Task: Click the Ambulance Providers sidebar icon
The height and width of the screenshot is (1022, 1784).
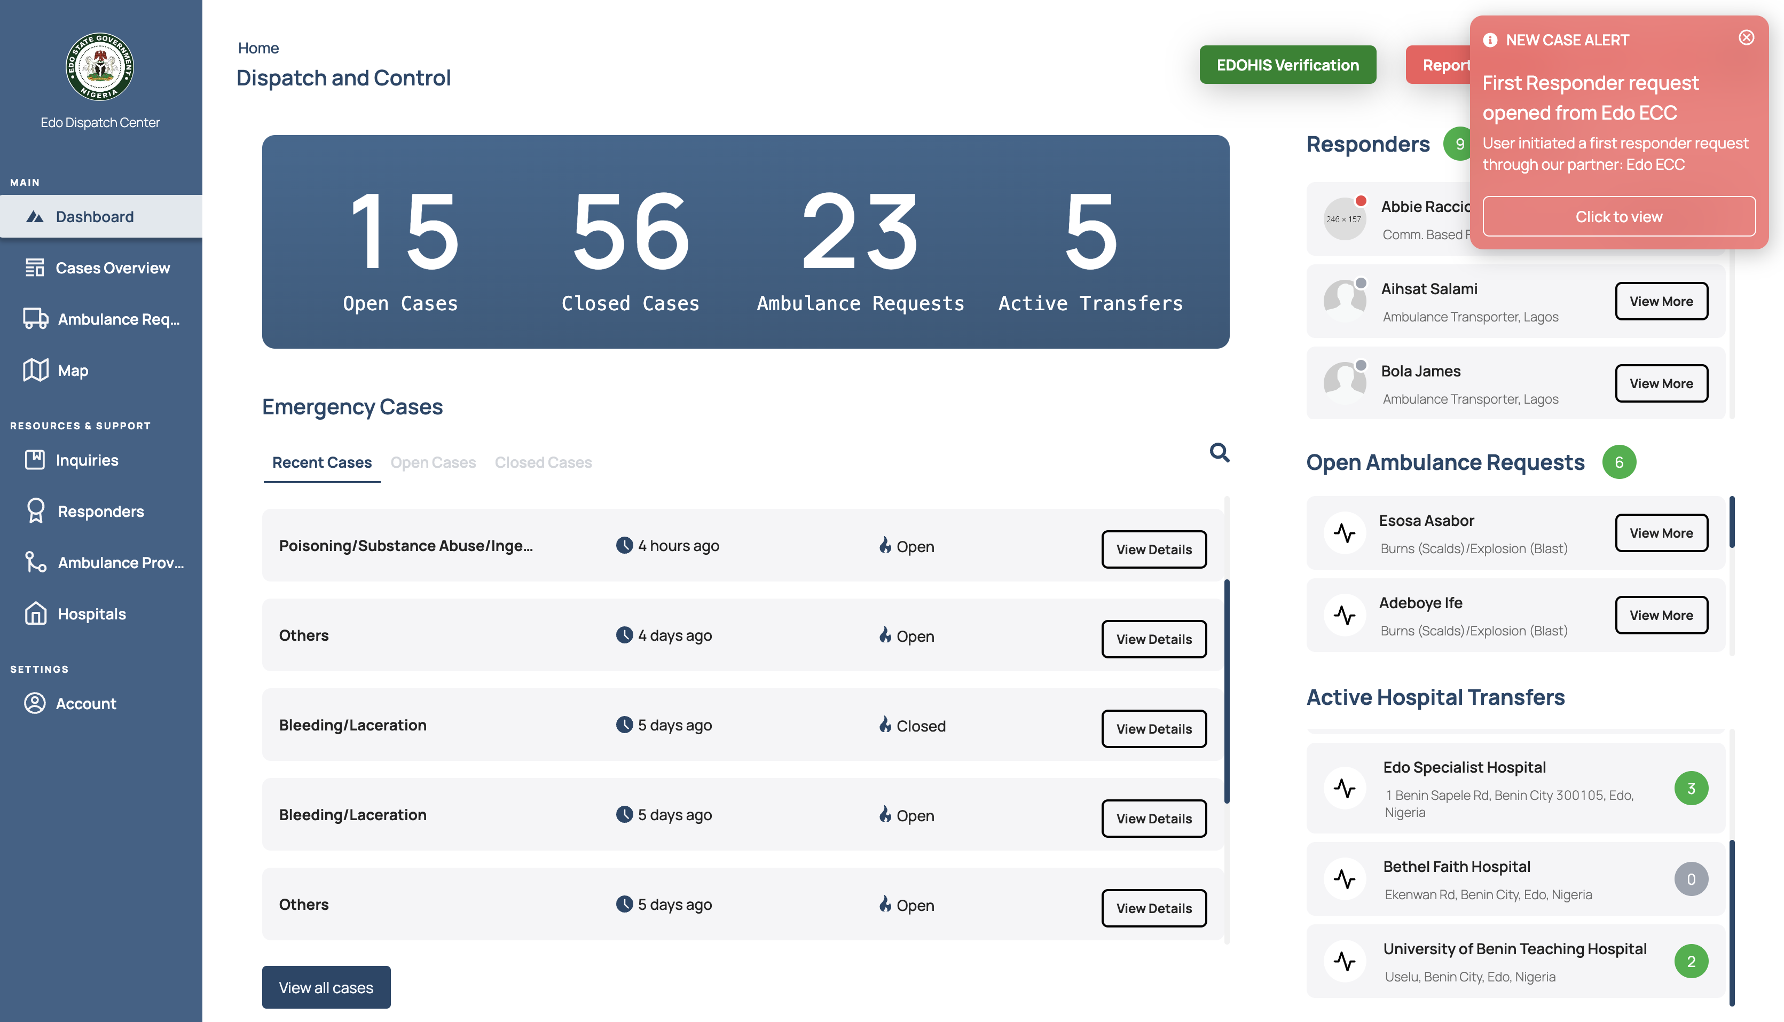Action: pos(35,562)
